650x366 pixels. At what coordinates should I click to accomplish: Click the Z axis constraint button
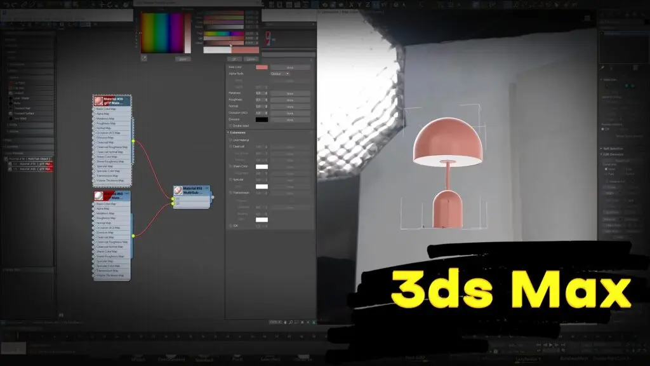(x=368, y=5)
